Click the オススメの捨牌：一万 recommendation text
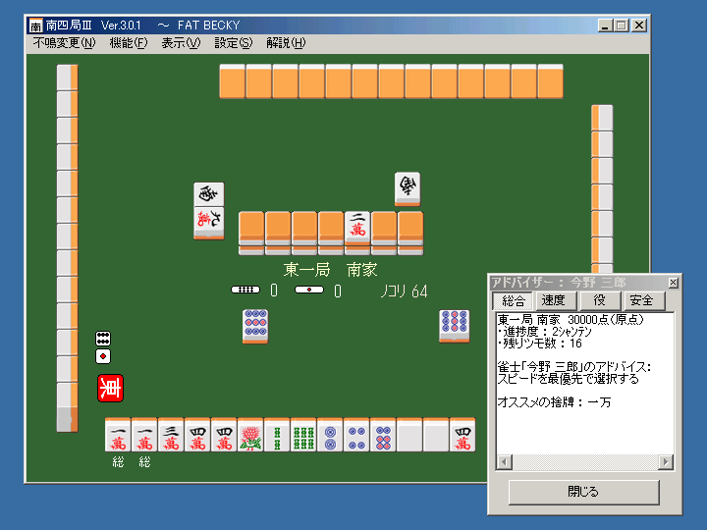Image resolution: width=707 pixels, height=530 pixels. tap(554, 402)
